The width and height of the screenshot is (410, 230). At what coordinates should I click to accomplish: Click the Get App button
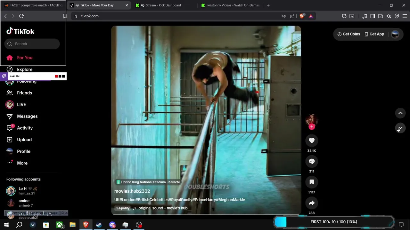pyautogui.click(x=374, y=34)
